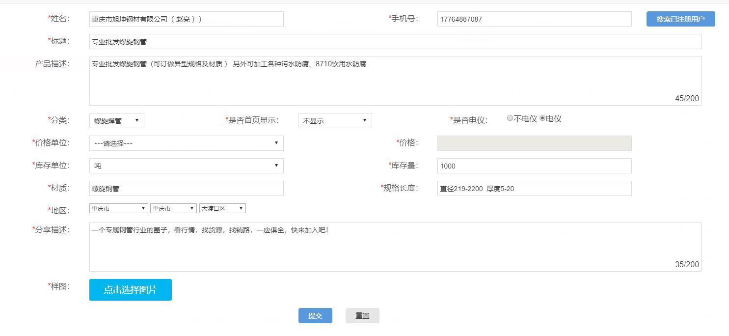This screenshot has height=336, width=729.
Task: Click the 搜索已注册用户 button
Action: point(680,19)
